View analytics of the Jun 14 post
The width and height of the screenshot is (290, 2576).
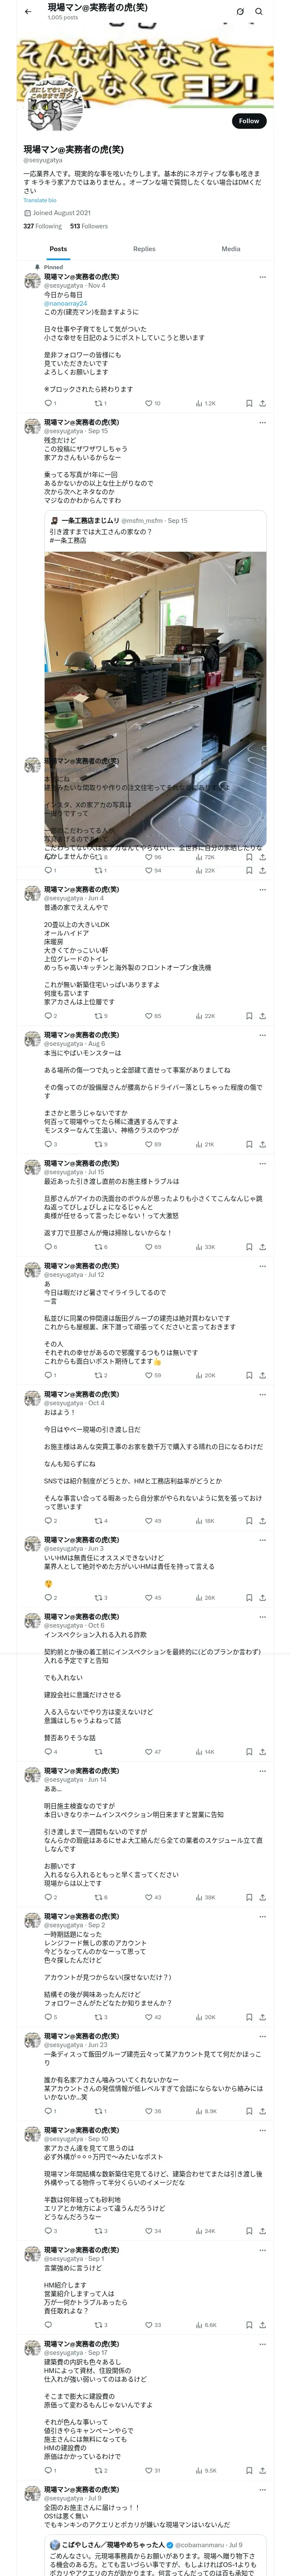[x=205, y=1897]
